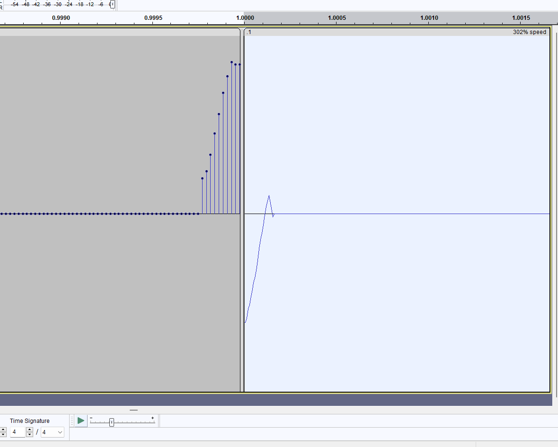Select the '.1' track name label
Screen dimensions: 558x447
248,32
